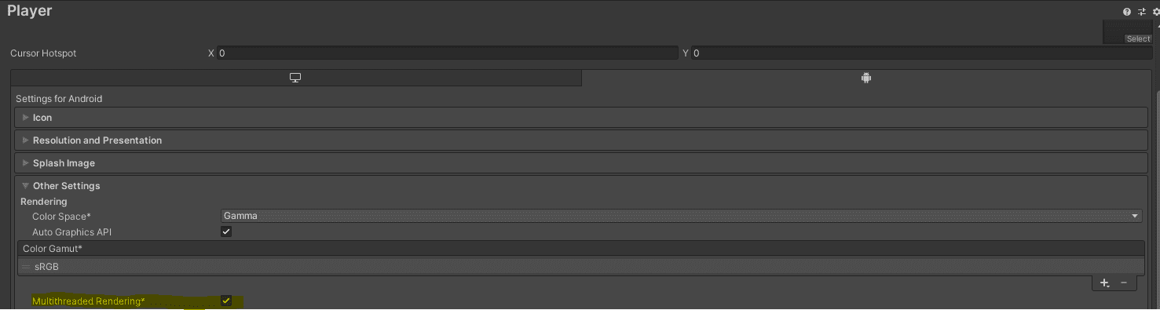Switch to the Android platform tab
This screenshot has width=1160, height=310.
click(865, 78)
